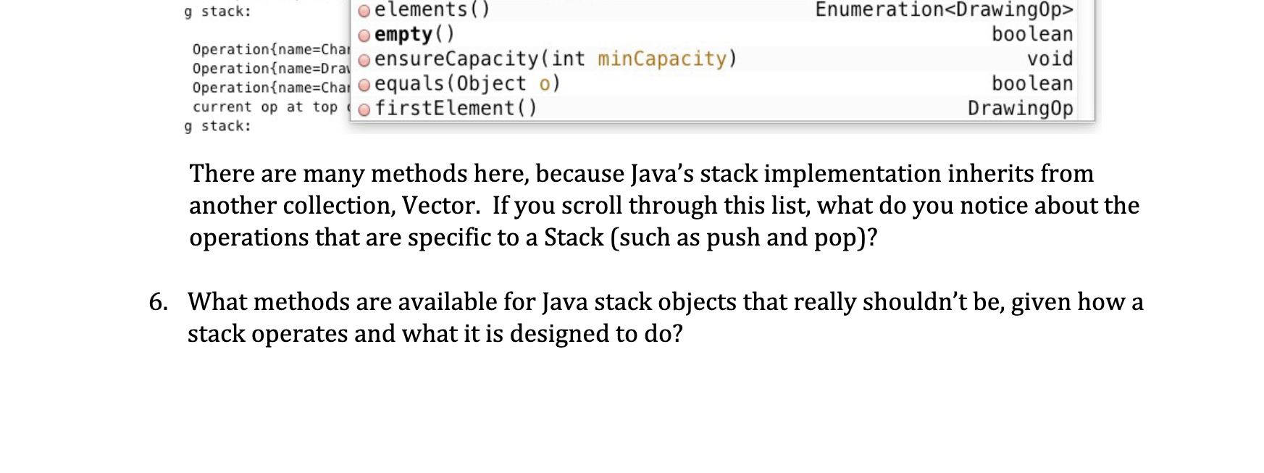Click the DrawingOp return type of firstElement

coord(1020,108)
